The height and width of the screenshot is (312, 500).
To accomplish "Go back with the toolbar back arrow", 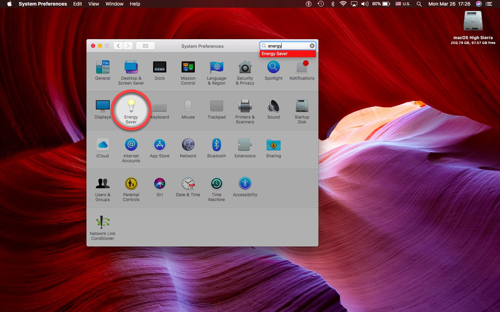I will 118,46.
